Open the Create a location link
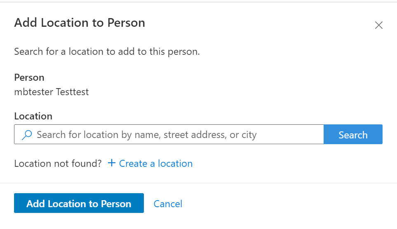This screenshot has height=229, width=397. point(150,164)
